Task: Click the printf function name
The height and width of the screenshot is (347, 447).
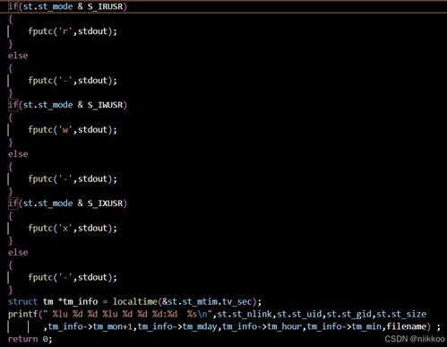Action: 23,314
